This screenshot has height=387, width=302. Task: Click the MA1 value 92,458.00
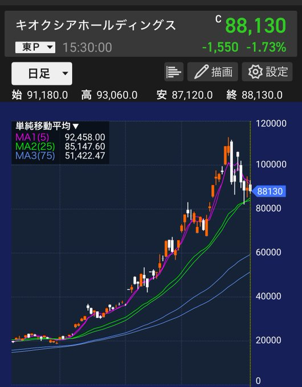click(85, 137)
